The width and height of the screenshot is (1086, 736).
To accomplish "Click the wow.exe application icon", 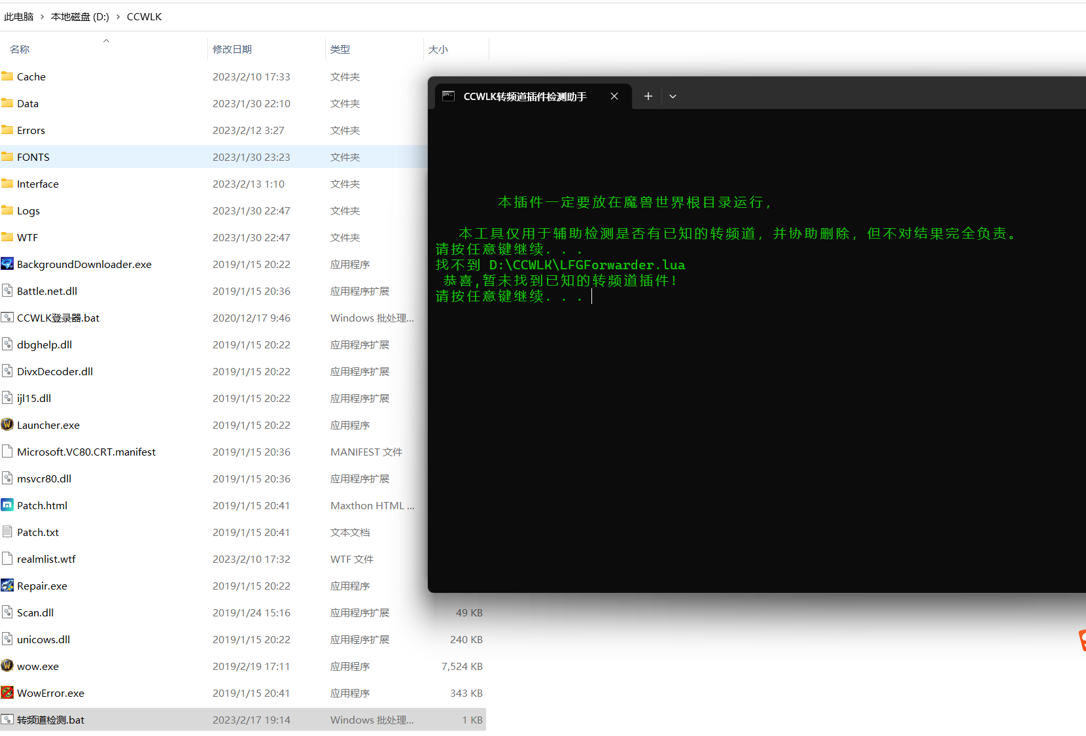I will [x=7, y=666].
